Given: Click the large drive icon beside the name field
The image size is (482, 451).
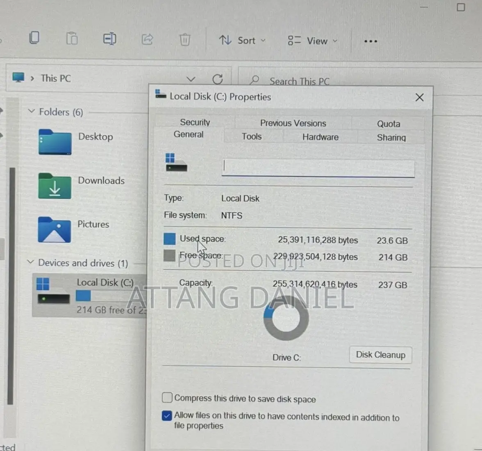Looking at the screenshot, I should tap(176, 162).
